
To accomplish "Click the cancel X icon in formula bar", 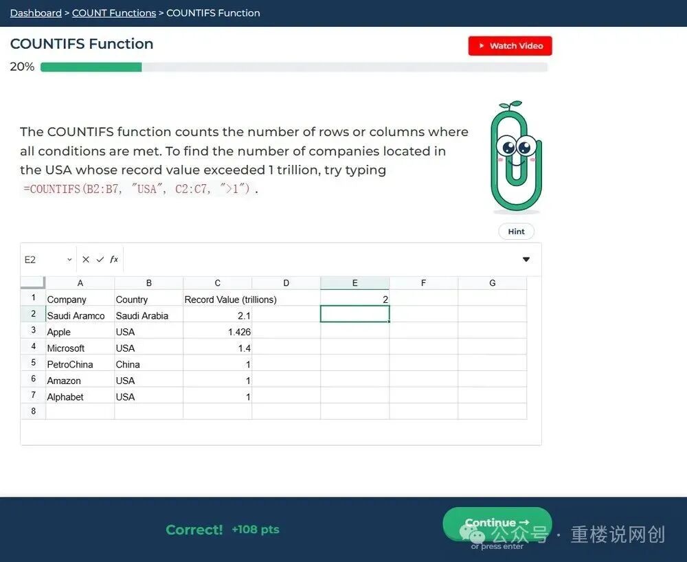I will [86, 259].
